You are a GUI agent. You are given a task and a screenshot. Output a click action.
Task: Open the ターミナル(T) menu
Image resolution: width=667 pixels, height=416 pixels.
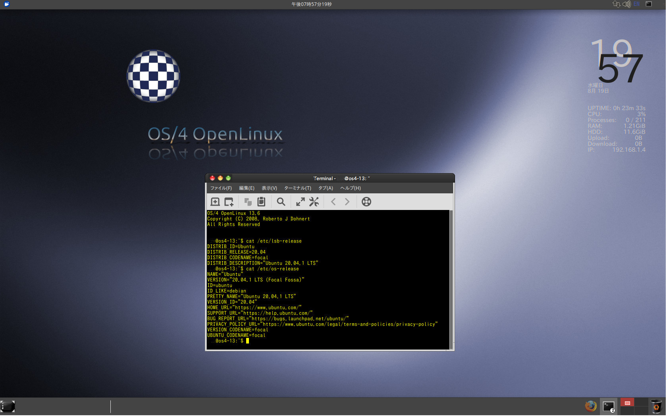click(298, 188)
